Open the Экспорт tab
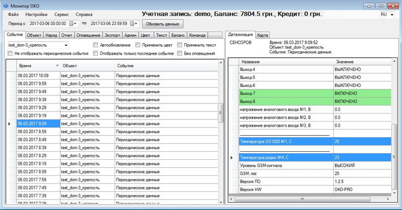Screen dimensions: 402x210 pyautogui.click(x=112, y=35)
